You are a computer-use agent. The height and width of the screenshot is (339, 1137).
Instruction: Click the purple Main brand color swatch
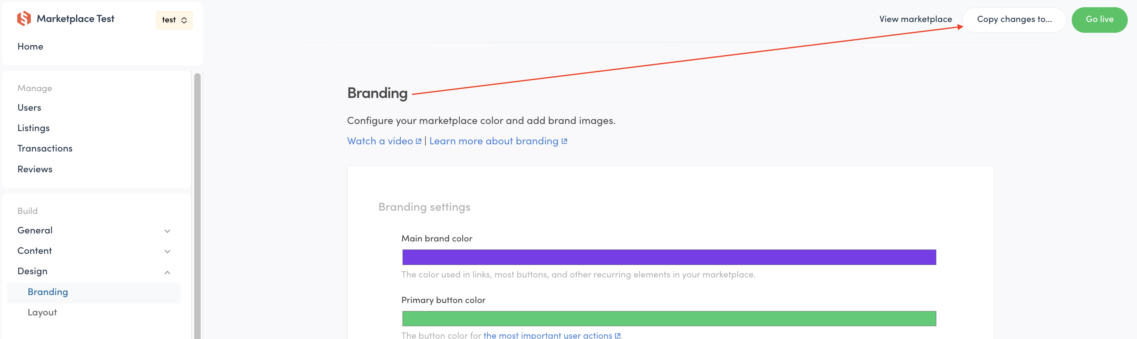668,257
